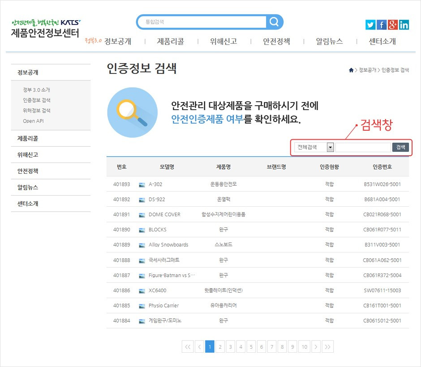Open 정보공개 in top navigation
The width and height of the screenshot is (421, 367).
click(118, 41)
